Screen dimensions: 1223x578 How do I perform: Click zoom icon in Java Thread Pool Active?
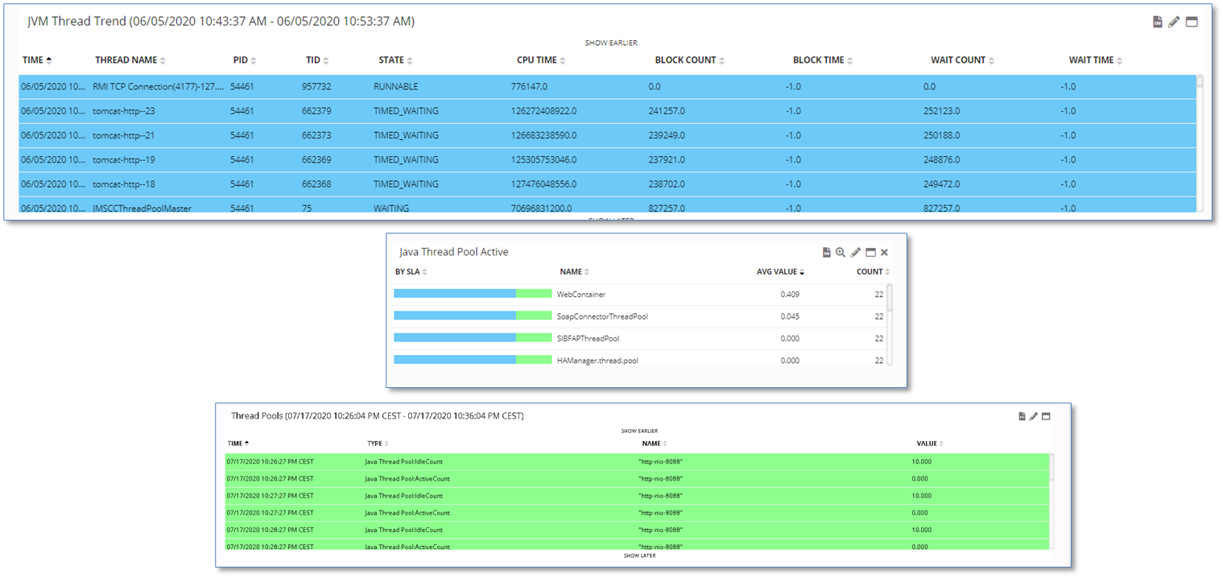[x=841, y=253]
